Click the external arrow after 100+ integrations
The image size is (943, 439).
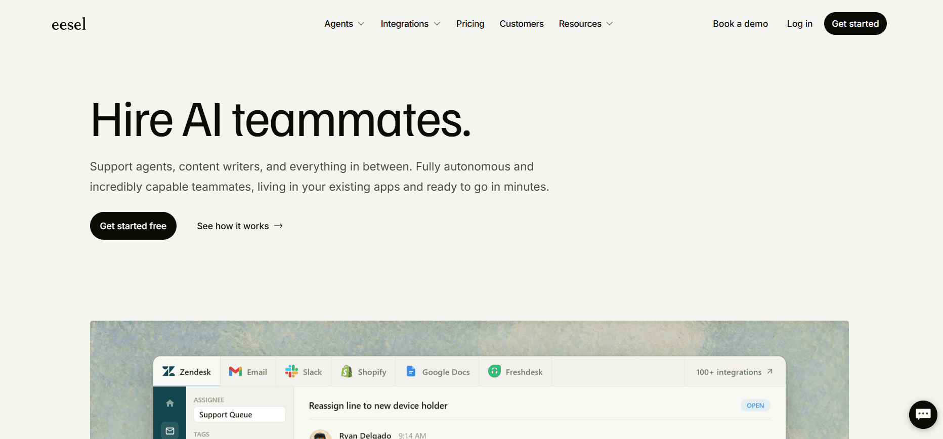click(x=769, y=371)
